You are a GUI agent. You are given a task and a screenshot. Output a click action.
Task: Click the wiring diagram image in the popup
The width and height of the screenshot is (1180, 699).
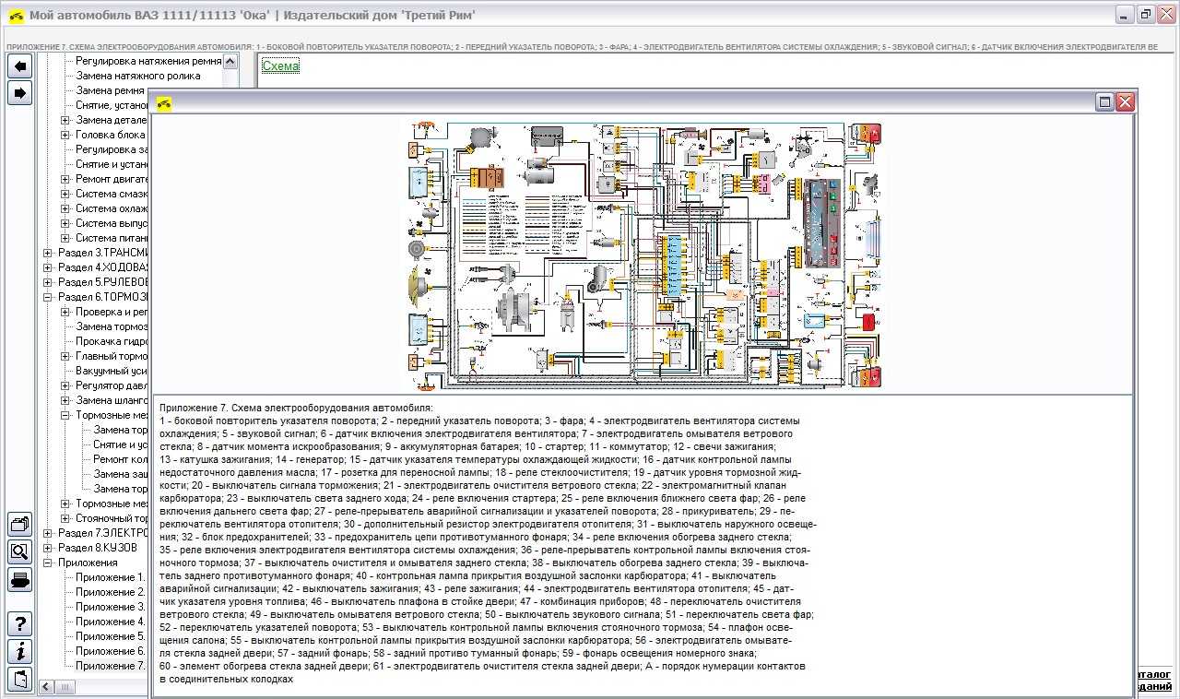point(645,255)
